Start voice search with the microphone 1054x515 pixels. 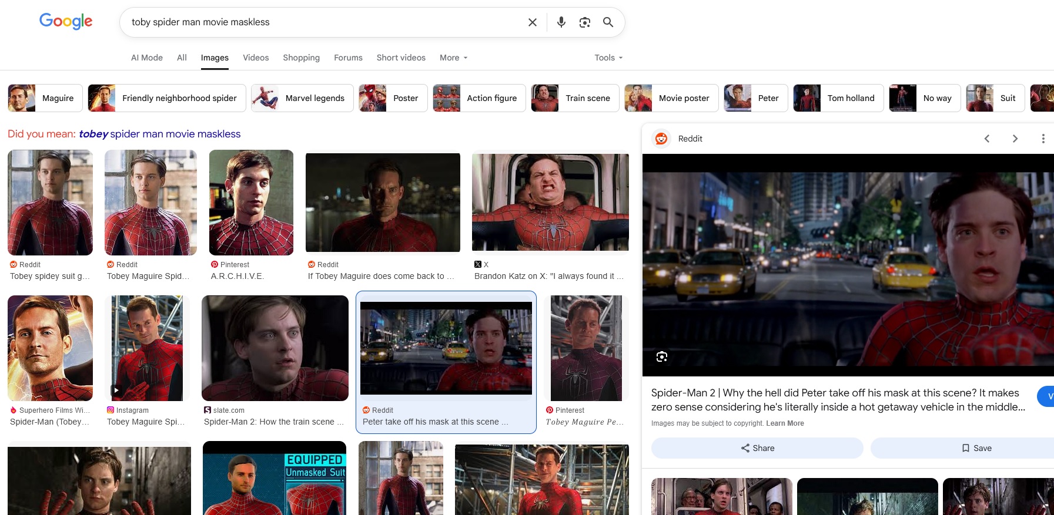(x=561, y=22)
